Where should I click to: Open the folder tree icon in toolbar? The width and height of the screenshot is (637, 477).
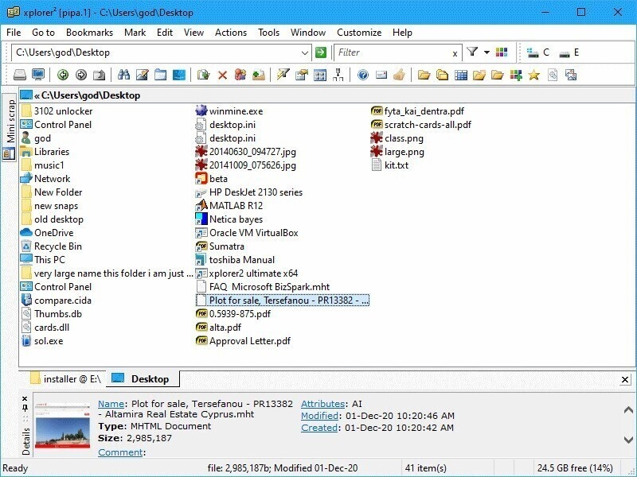point(338,75)
